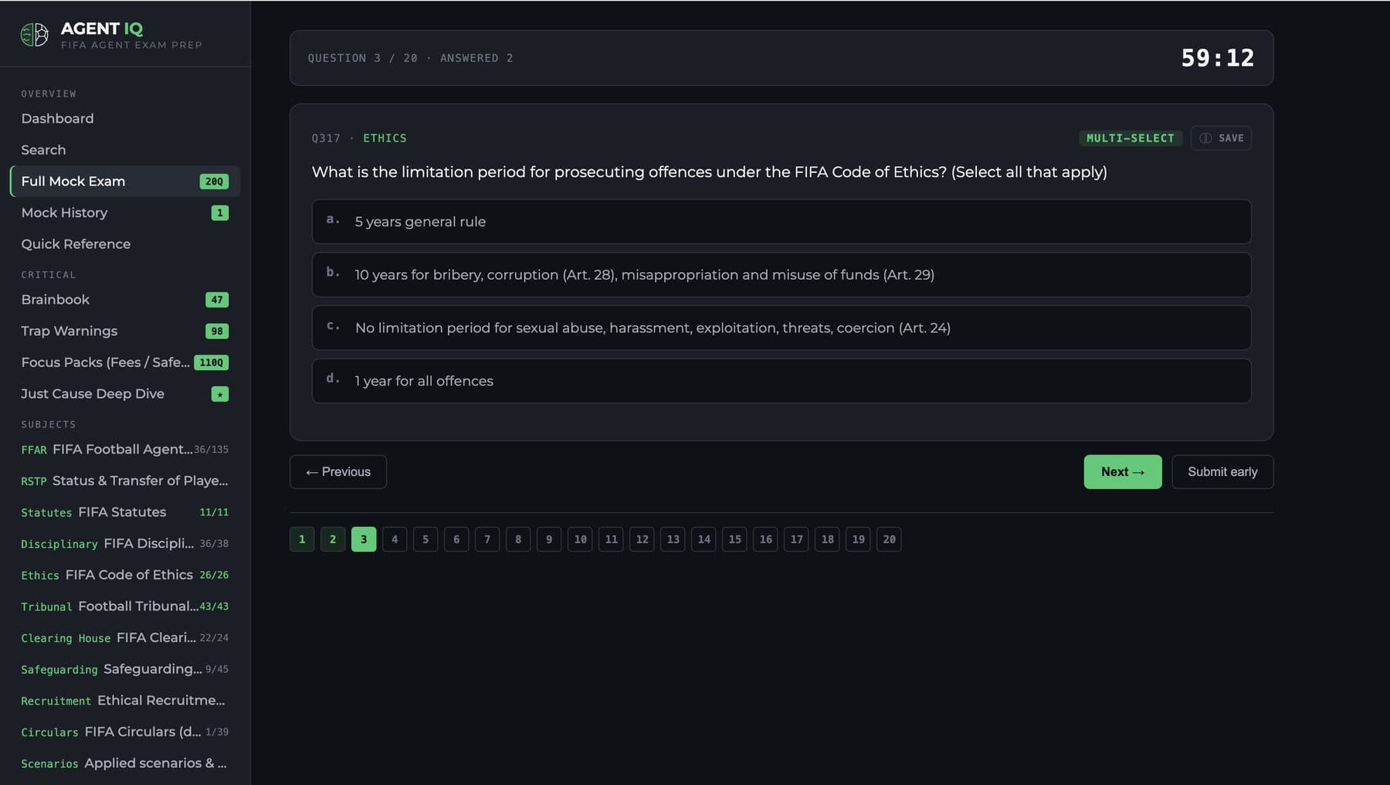The image size is (1390, 785).
Task: Click the 59:12 countdown timer
Action: (x=1217, y=58)
